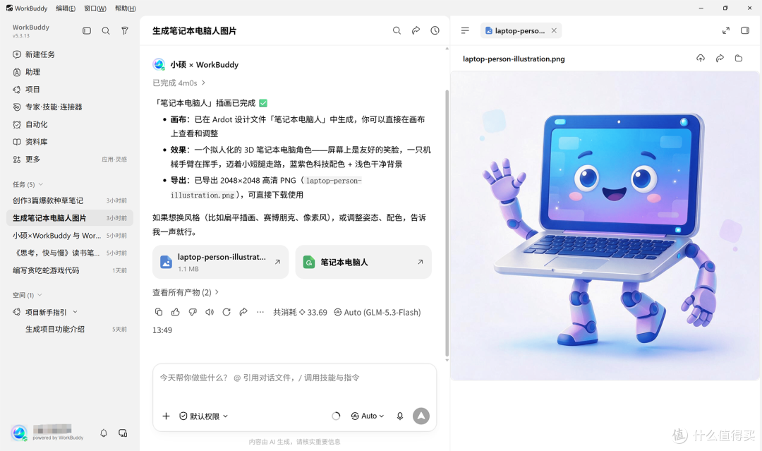Read the reply aloud speaker icon
Image resolution: width=762 pixels, height=451 pixels.
(x=210, y=312)
